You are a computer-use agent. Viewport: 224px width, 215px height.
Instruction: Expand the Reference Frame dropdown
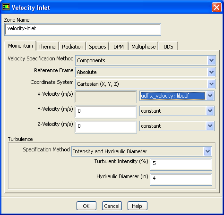[211, 72]
